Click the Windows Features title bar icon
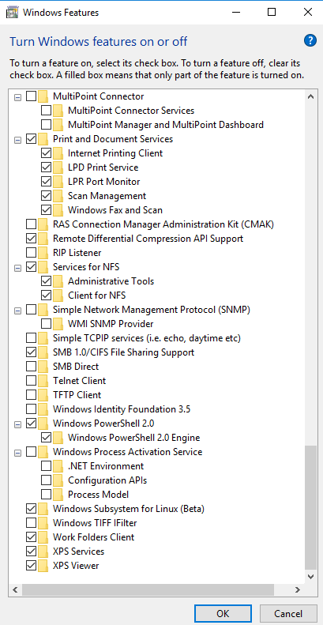323x625 pixels. pos(12,13)
